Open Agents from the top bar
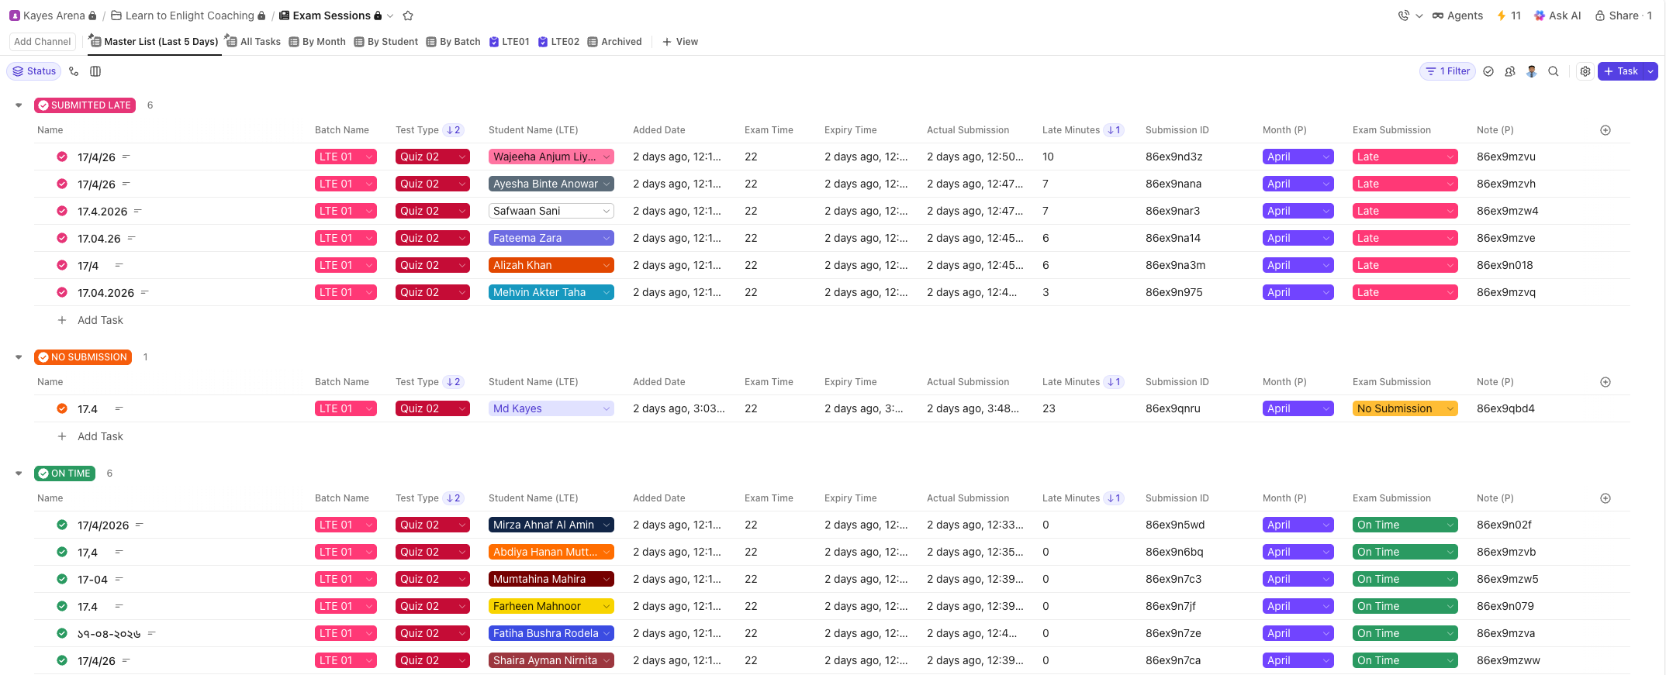Image resolution: width=1666 pixels, height=675 pixels. [x=1457, y=15]
